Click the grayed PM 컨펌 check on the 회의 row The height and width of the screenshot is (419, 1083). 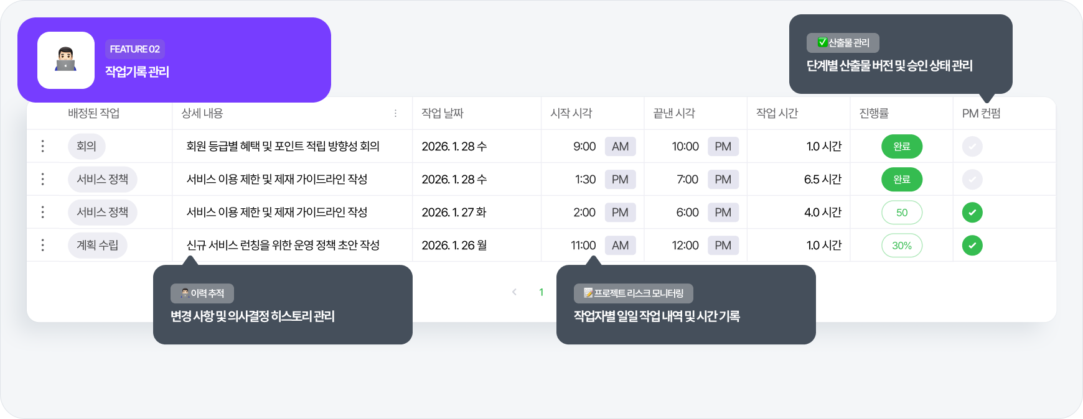coord(971,146)
